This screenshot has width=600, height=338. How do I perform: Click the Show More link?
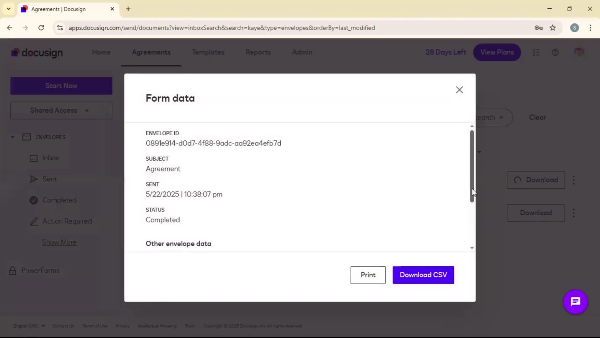pyautogui.click(x=59, y=242)
